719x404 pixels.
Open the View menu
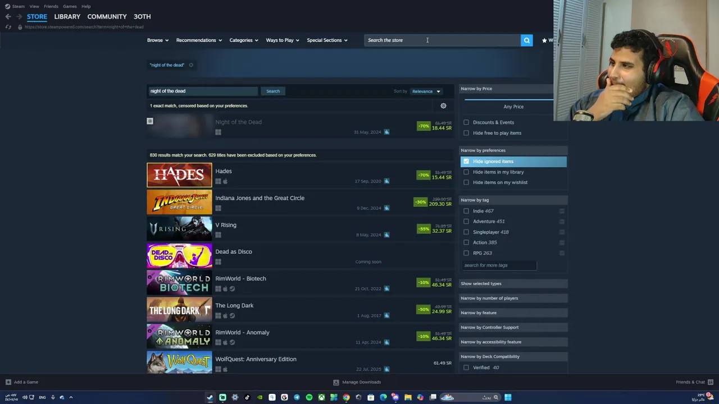34,6
